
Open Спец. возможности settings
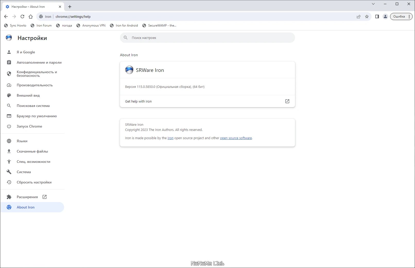click(x=32, y=162)
